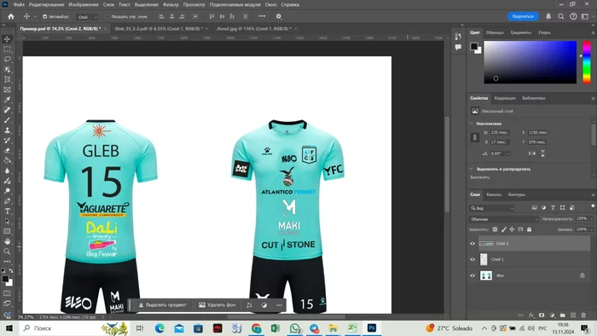Hide Слой 2 with its eye icon
This screenshot has width=597, height=336.
point(472,244)
